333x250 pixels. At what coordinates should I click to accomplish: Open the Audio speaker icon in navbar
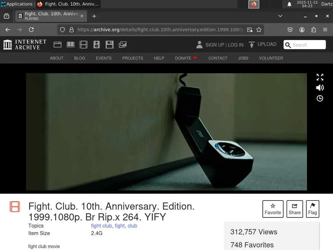click(96, 45)
